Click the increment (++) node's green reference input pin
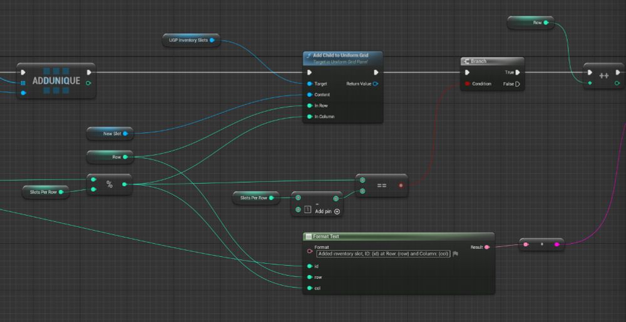 click(x=590, y=83)
